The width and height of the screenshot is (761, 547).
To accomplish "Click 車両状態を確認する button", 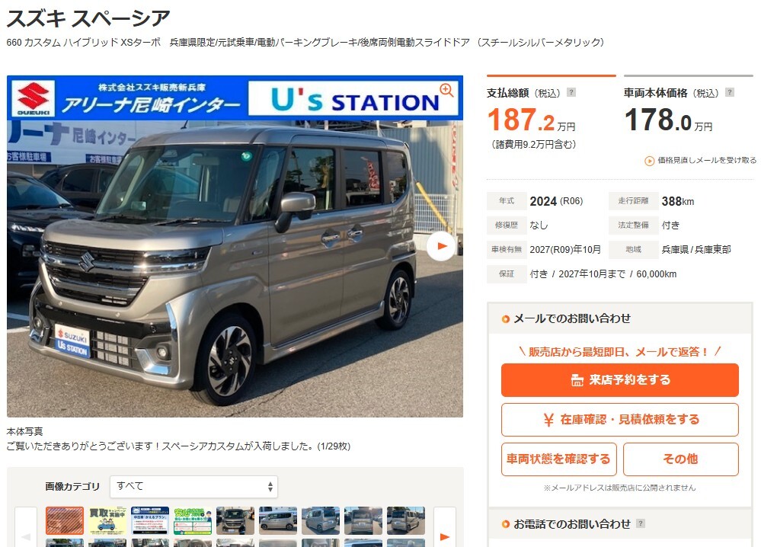I will 558,459.
